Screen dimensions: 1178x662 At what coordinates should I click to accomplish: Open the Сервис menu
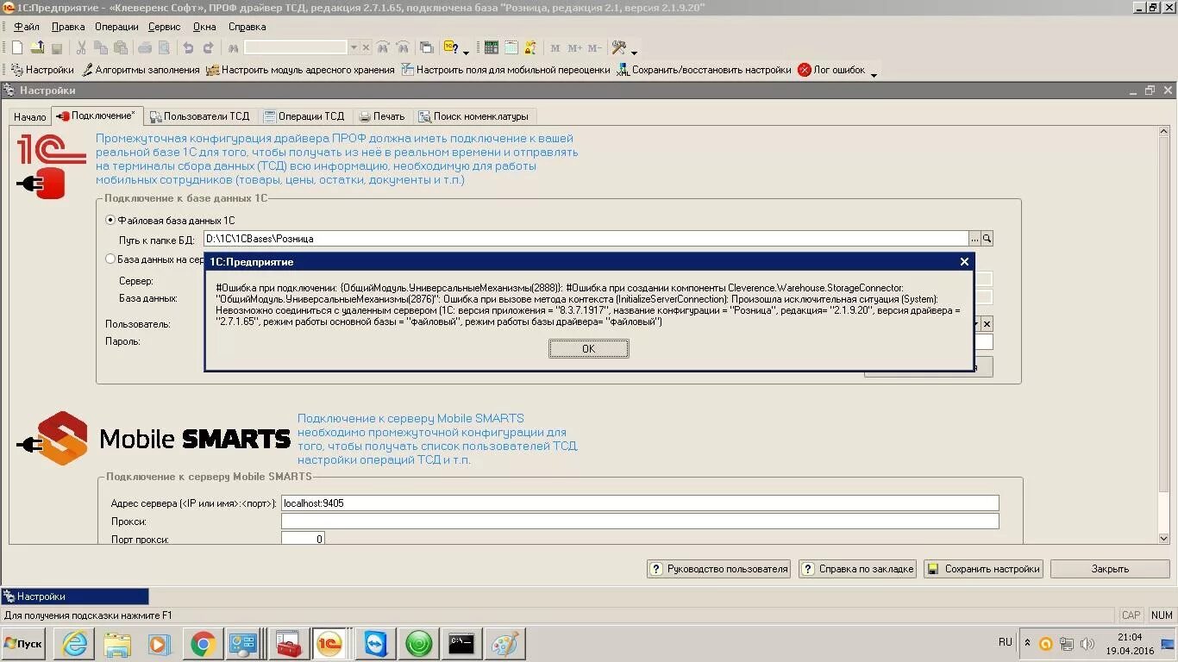[x=165, y=27]
